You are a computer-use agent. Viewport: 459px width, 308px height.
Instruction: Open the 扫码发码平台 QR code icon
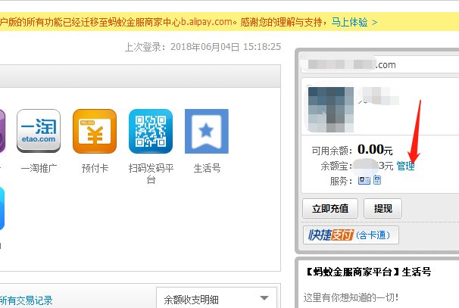pyautogui.click(x=151, y=131)
